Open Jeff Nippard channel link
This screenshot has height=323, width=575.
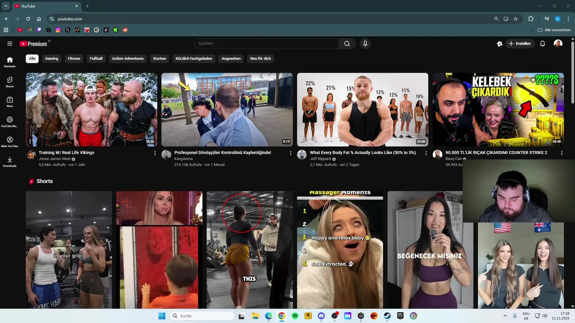(x=320, y=159)
